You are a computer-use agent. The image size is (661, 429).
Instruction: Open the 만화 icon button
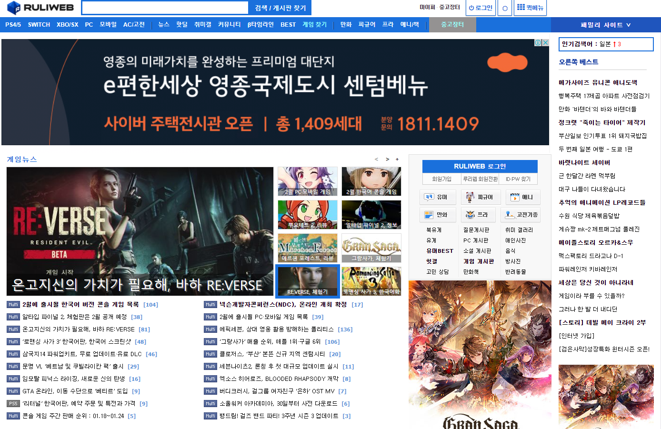pyautogui.click(x=438, y=215)
